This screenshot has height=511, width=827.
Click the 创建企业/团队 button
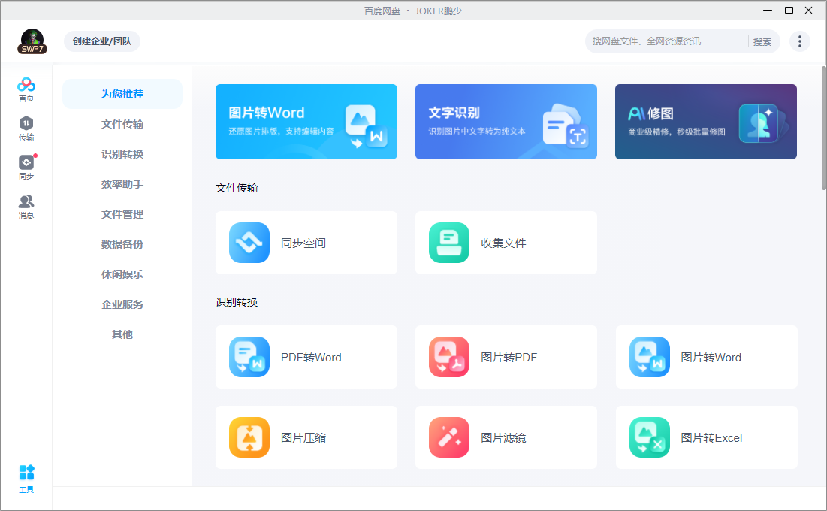tap(101, 41)
